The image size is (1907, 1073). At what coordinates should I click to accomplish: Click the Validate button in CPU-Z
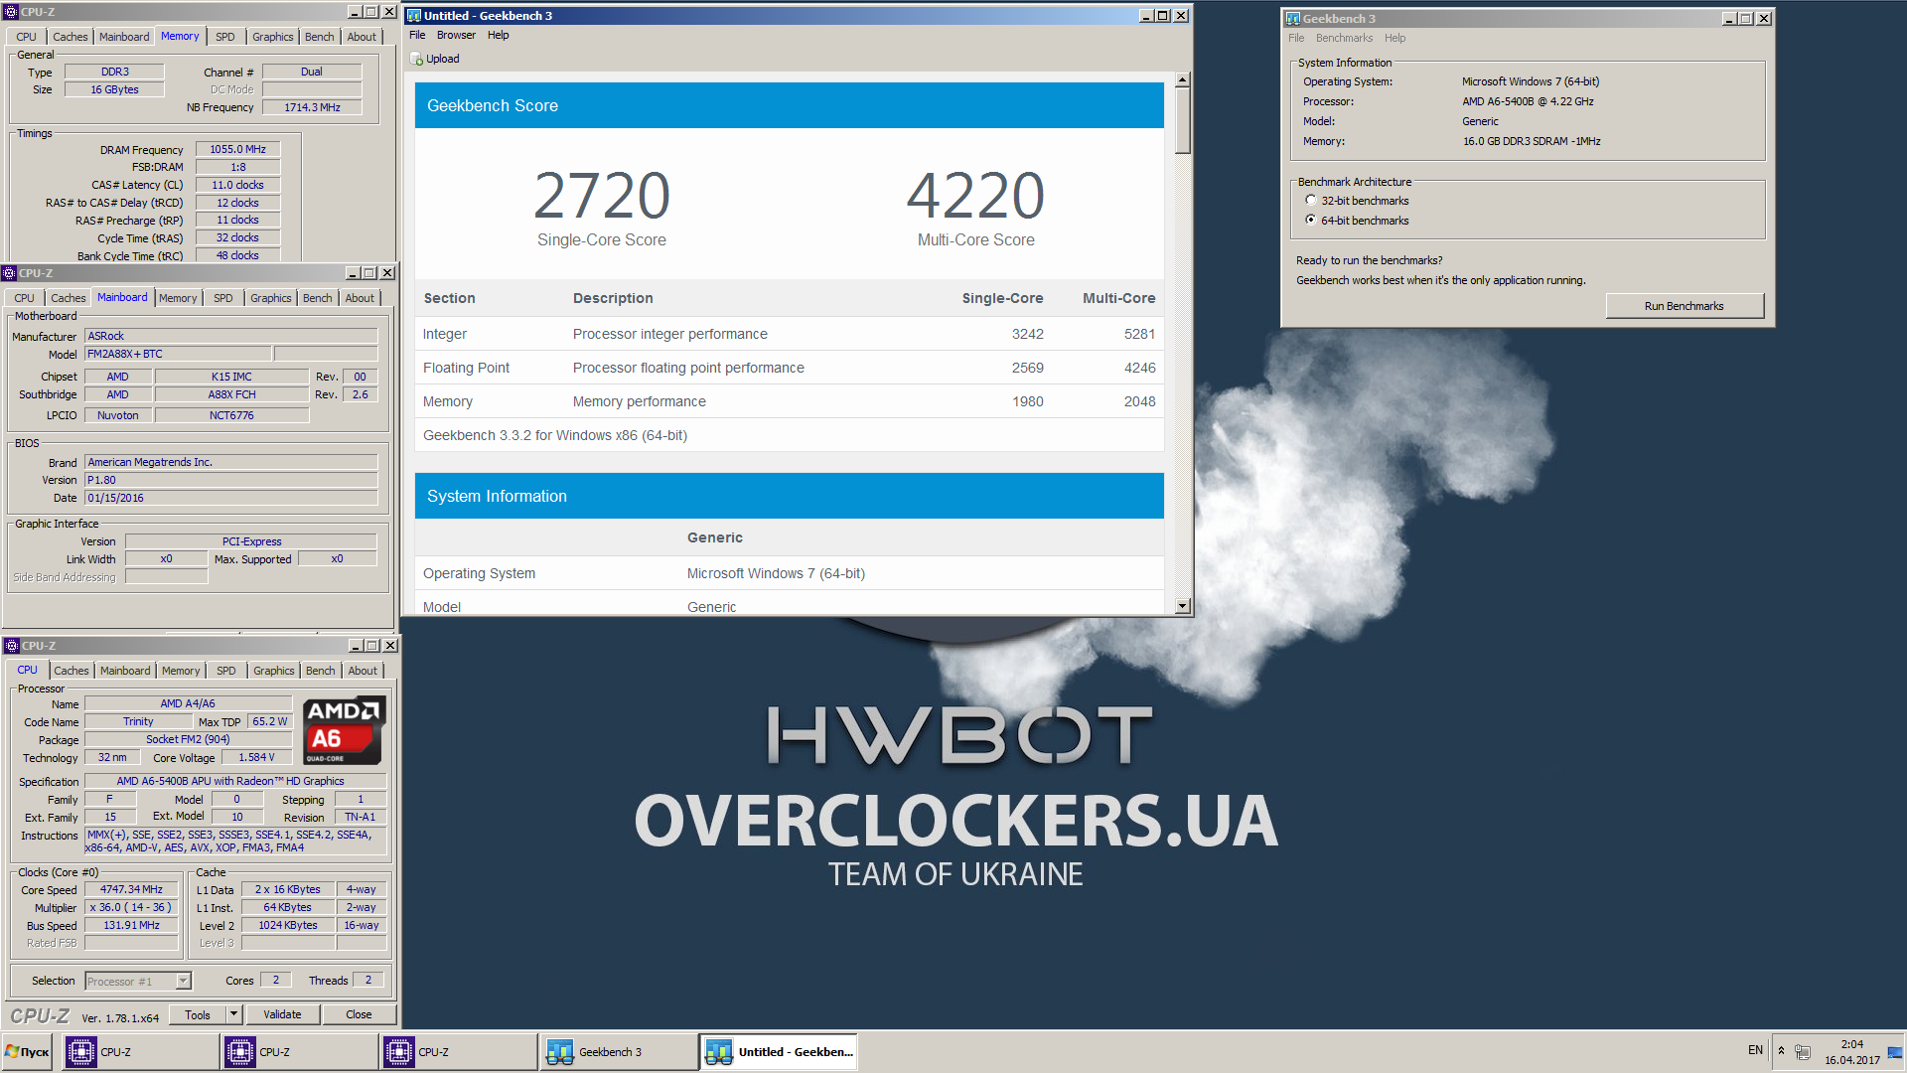pos(282,1014)
